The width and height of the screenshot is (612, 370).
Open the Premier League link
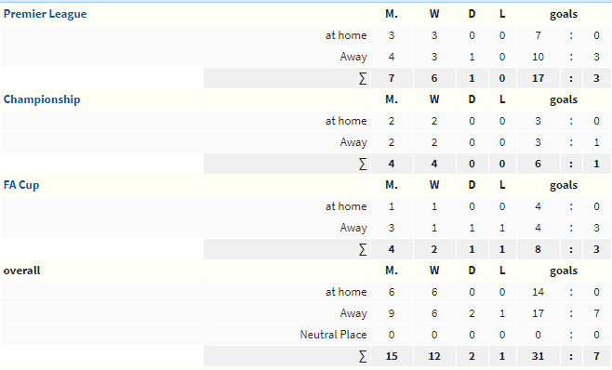pos(45,14)
